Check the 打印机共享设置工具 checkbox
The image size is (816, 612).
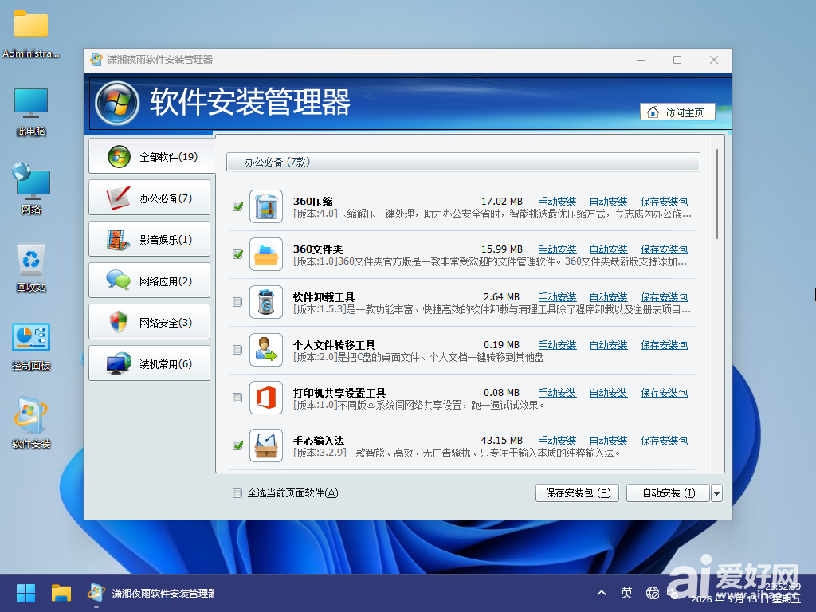tap(237, 398)
